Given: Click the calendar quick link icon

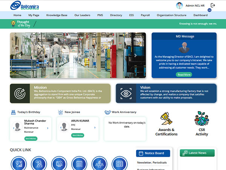Looking at the screenshot, I should click(79, 164).
